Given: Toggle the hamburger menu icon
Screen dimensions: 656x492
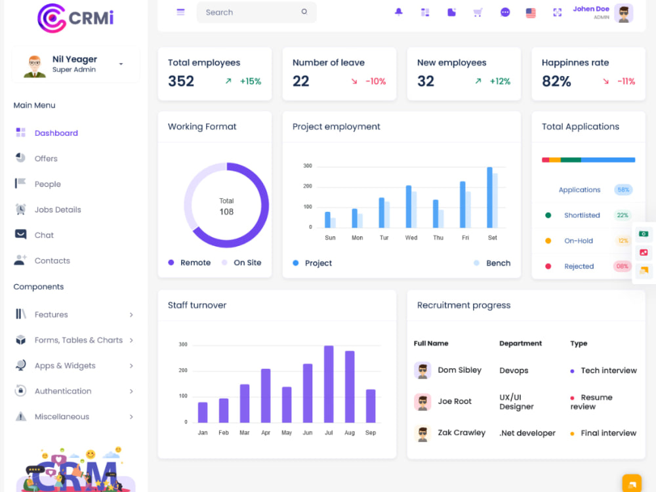Looking at the screenshot, I should (180, 12).
